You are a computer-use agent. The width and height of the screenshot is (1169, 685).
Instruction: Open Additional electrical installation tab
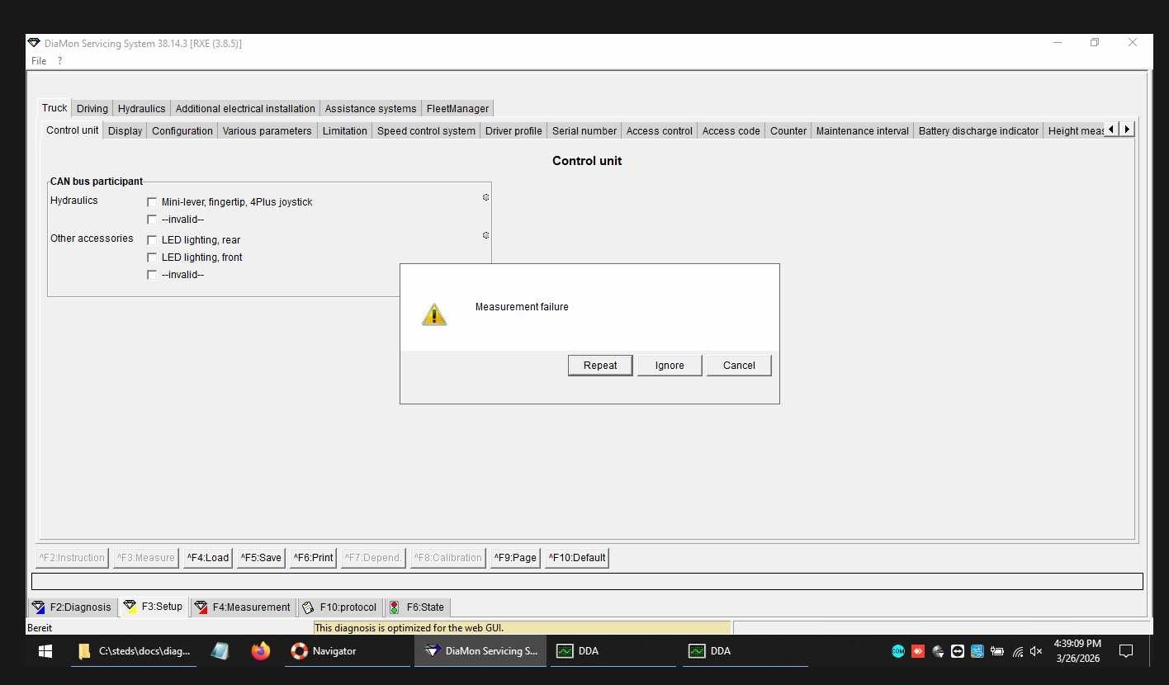(x=245, y=108)
